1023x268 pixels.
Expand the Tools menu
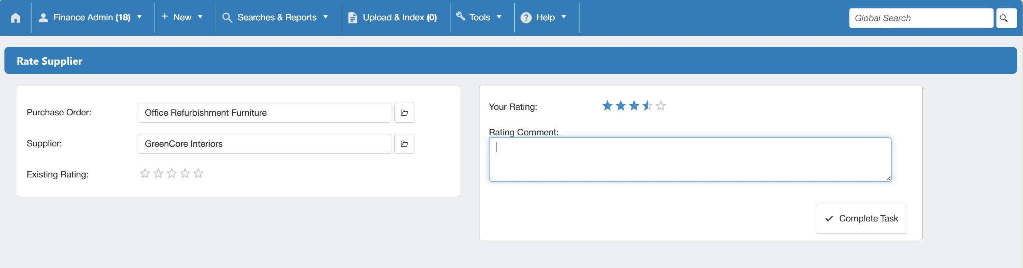(x=479, y=17)
